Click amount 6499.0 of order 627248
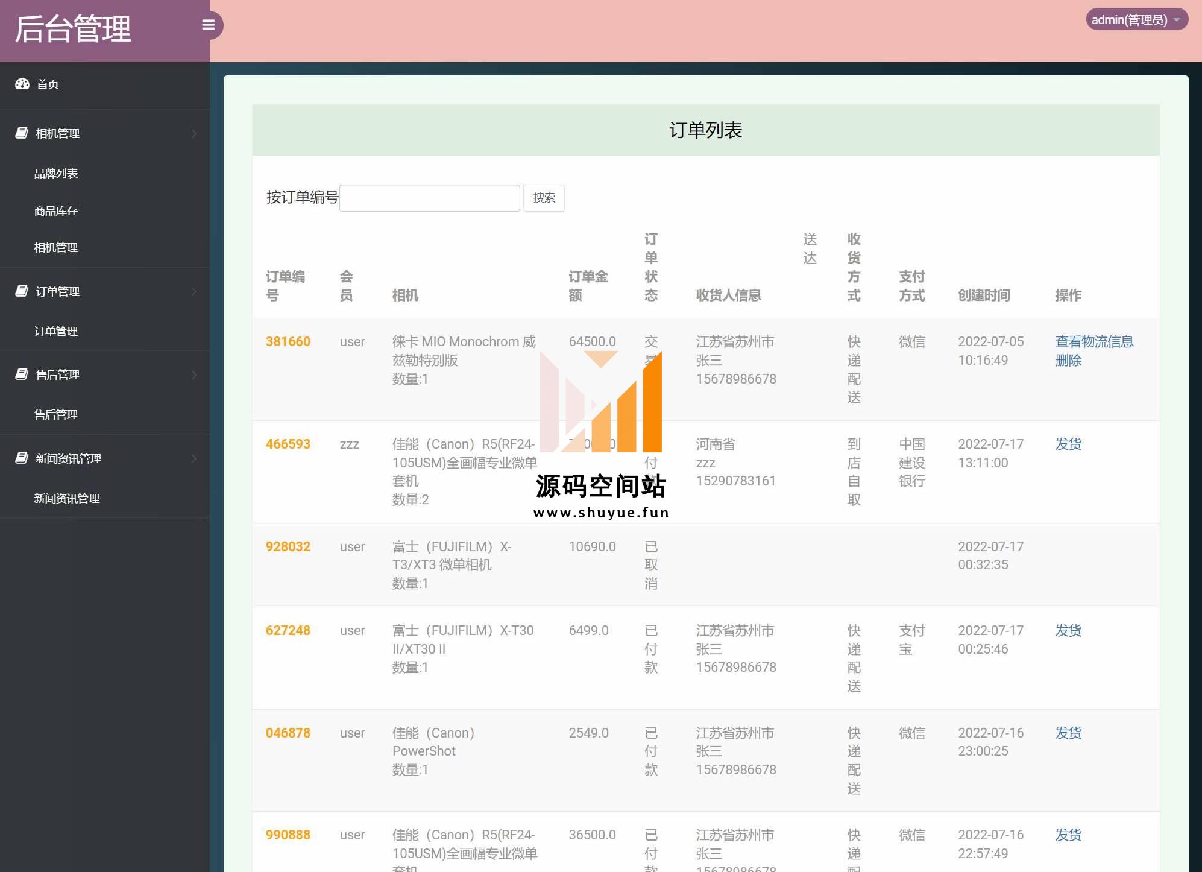This screenshot has height=872, width=1202. (x=589, y=631)
